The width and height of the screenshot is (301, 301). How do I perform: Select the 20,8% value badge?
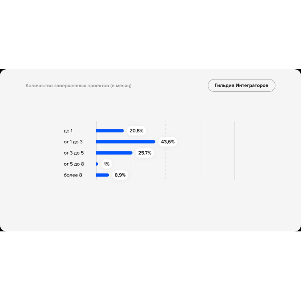(136, 131)
